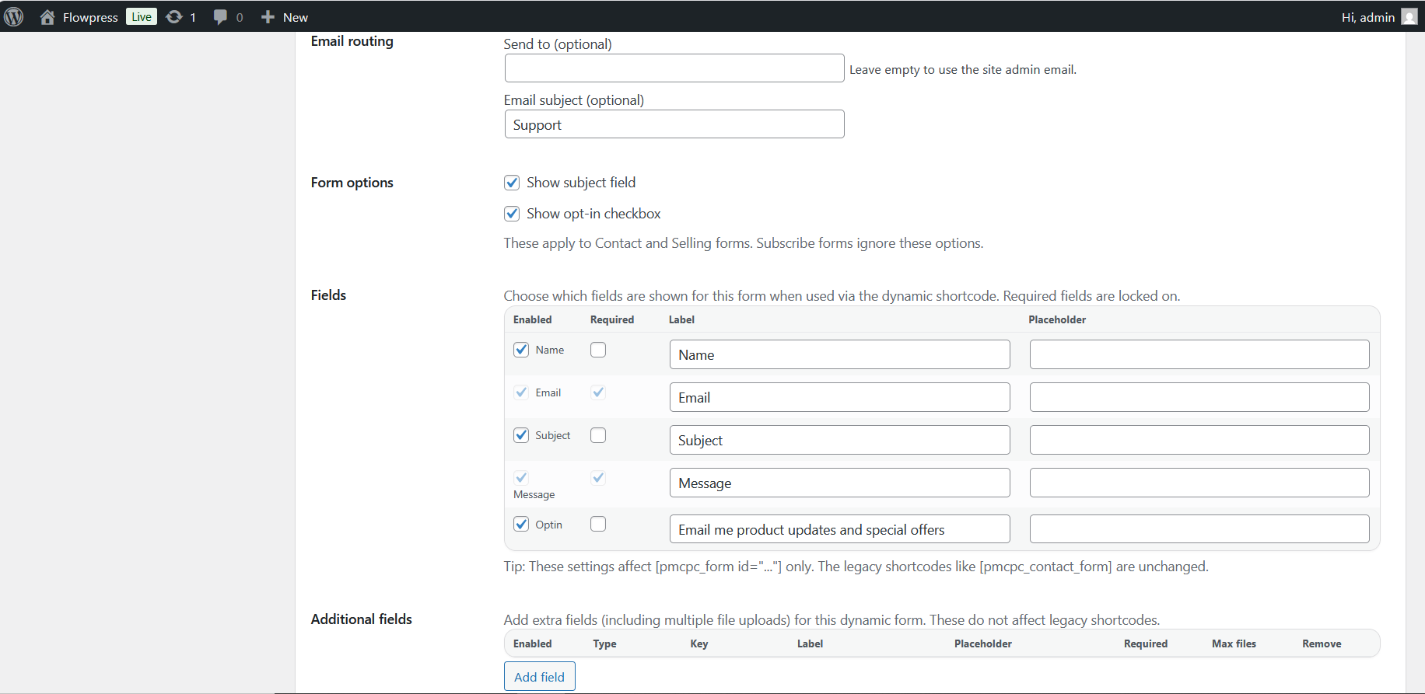Uncheck the Name enabled checkbox
Image resolution: width=1425 pixels, height=694 pixels.
(x=521, y=350)
